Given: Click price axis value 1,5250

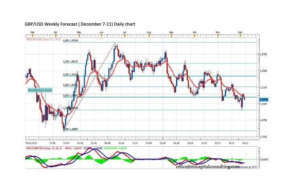Looking at the screenshot, I should point(264,87).
